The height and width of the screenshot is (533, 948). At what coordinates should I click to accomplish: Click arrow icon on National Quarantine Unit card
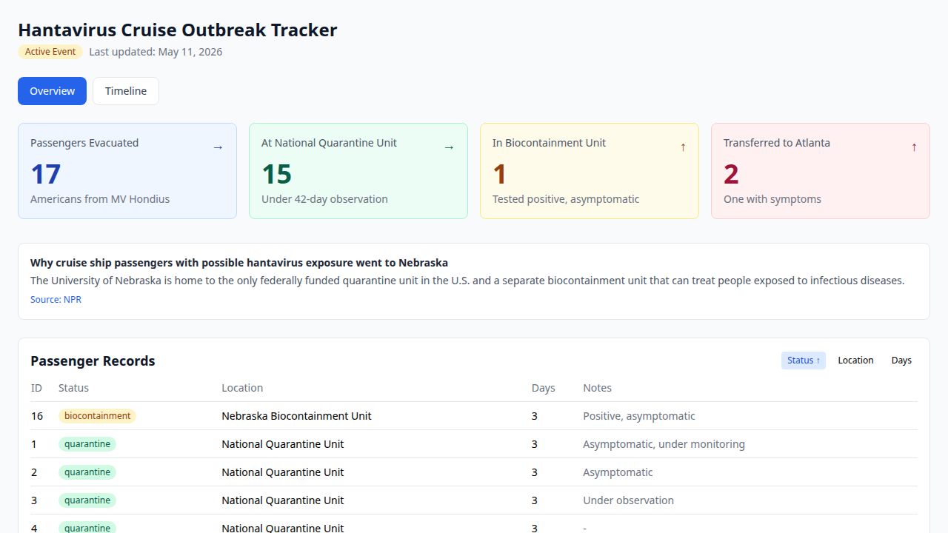coord(449,147)
